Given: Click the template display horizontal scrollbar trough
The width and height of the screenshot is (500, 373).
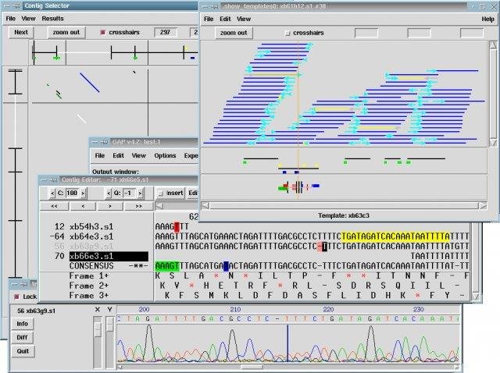Looking at the screenshot, I should (x=344, y=205).
